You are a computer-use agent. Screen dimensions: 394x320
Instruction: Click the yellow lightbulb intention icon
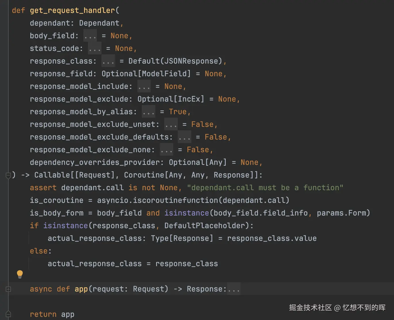[x=20, y=274]
